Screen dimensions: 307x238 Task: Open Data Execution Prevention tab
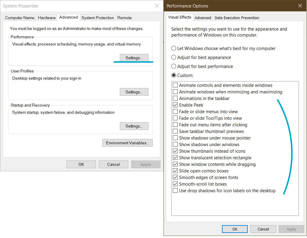237,18
